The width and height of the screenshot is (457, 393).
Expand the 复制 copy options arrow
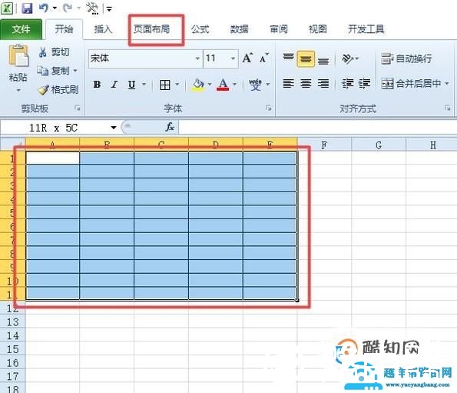click(75, 71)
